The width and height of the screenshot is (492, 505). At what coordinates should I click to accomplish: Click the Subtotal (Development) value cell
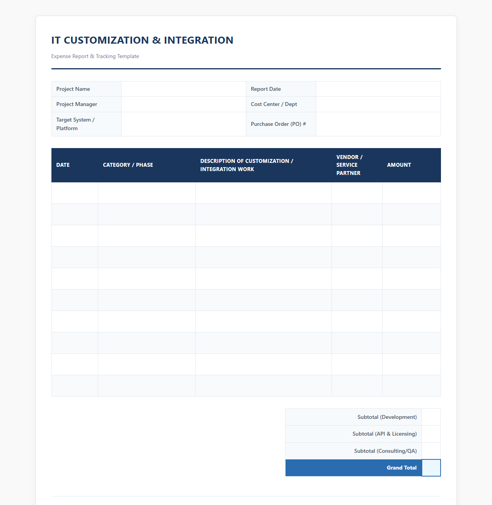[431, 417]
